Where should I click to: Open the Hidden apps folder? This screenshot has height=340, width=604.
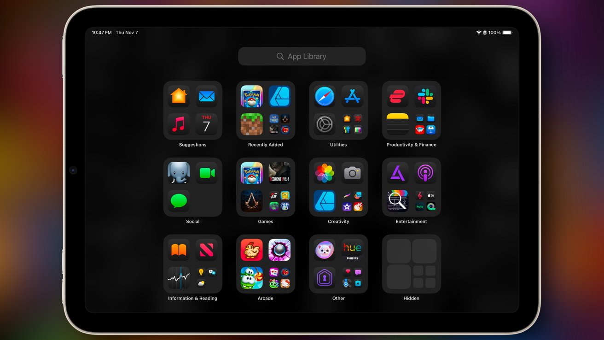[412, 264]
